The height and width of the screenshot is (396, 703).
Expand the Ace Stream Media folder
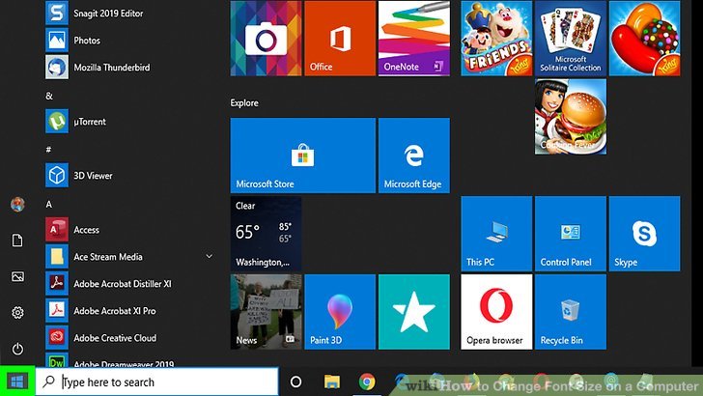click(209, 257)
